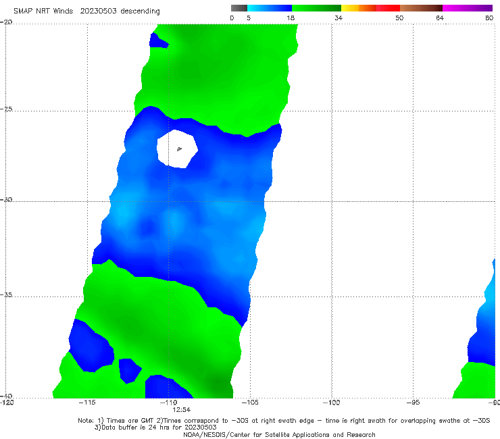The height and width of the screenshot is (439, 500).
Task: Click the cyan-blue segment of the wind color bar
Action: [270, 8]
